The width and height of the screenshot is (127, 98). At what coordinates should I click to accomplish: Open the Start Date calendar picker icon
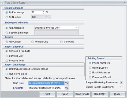pos(66,83)
